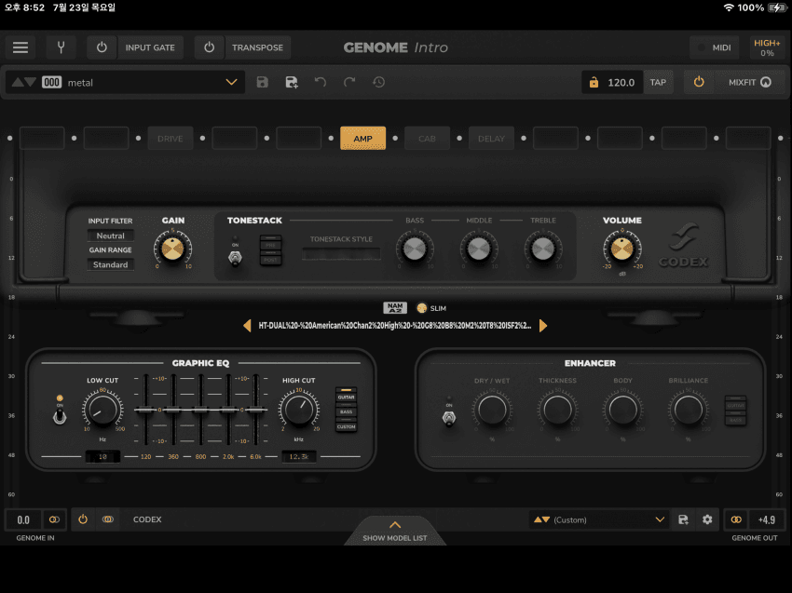Open the Tonestack Style field

coord(341,254)
